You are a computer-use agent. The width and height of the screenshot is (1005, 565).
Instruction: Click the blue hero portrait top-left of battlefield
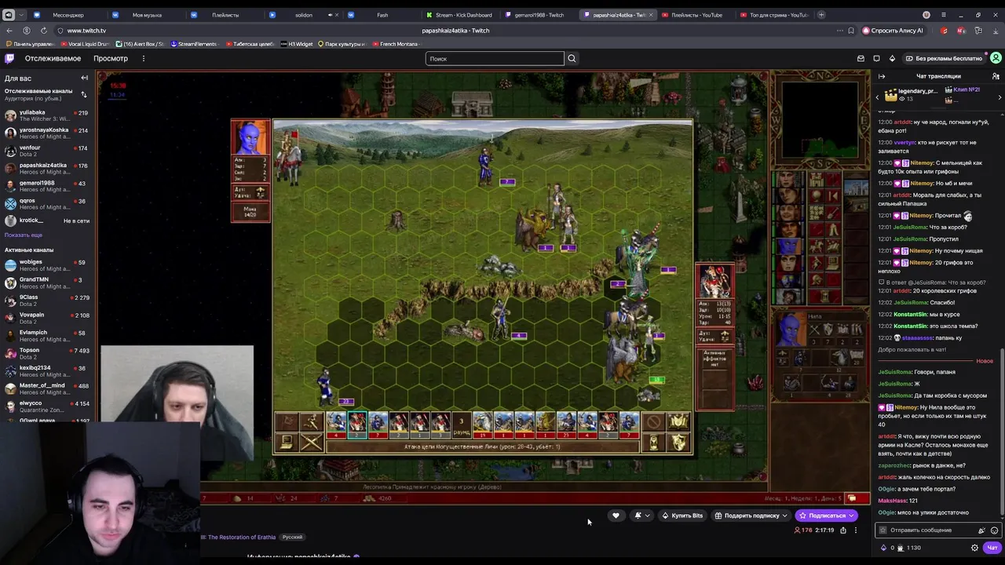(250, 138)
